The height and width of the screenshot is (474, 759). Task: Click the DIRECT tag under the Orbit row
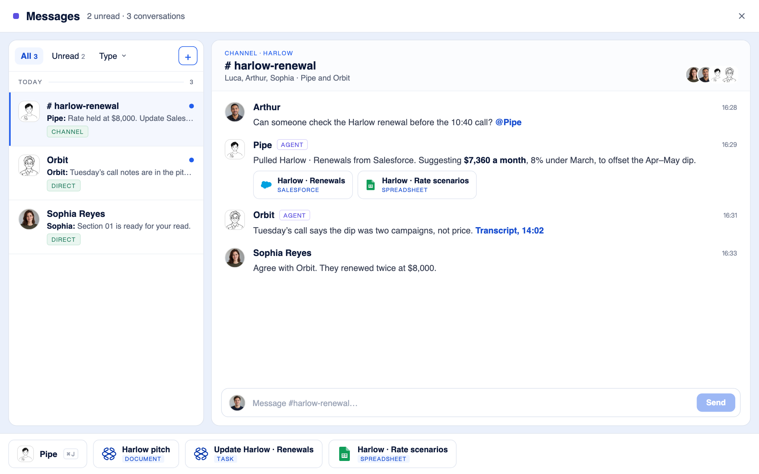coord(64,186)
